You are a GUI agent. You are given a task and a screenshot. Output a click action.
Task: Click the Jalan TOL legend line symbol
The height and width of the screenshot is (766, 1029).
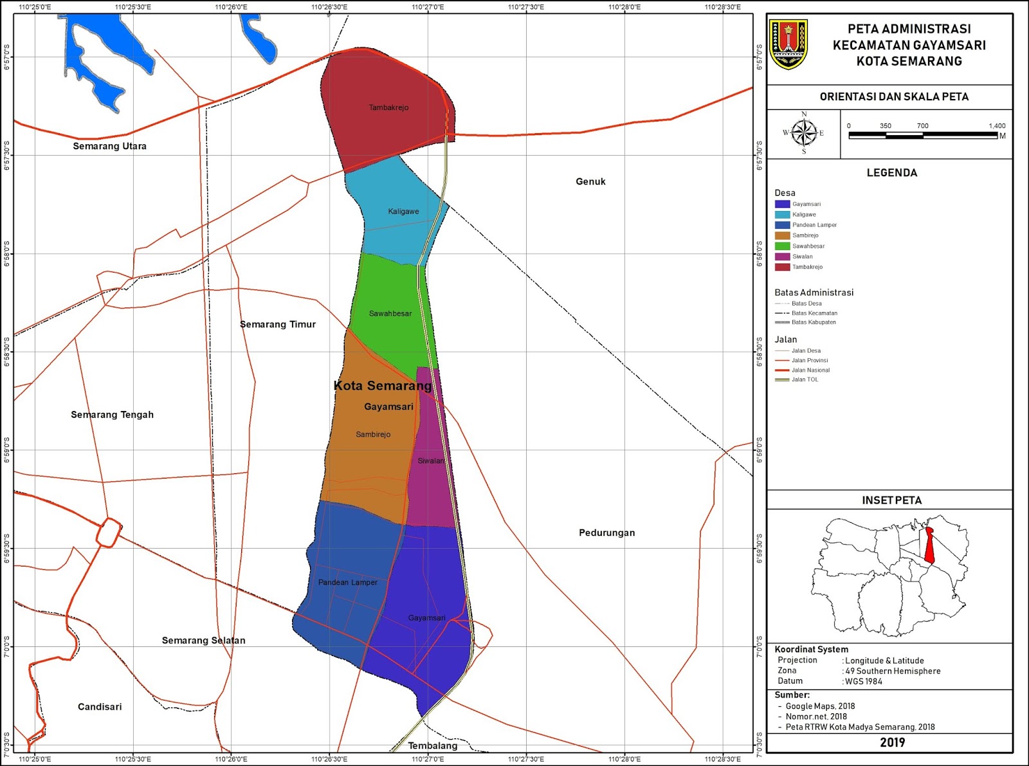point(782,379)
